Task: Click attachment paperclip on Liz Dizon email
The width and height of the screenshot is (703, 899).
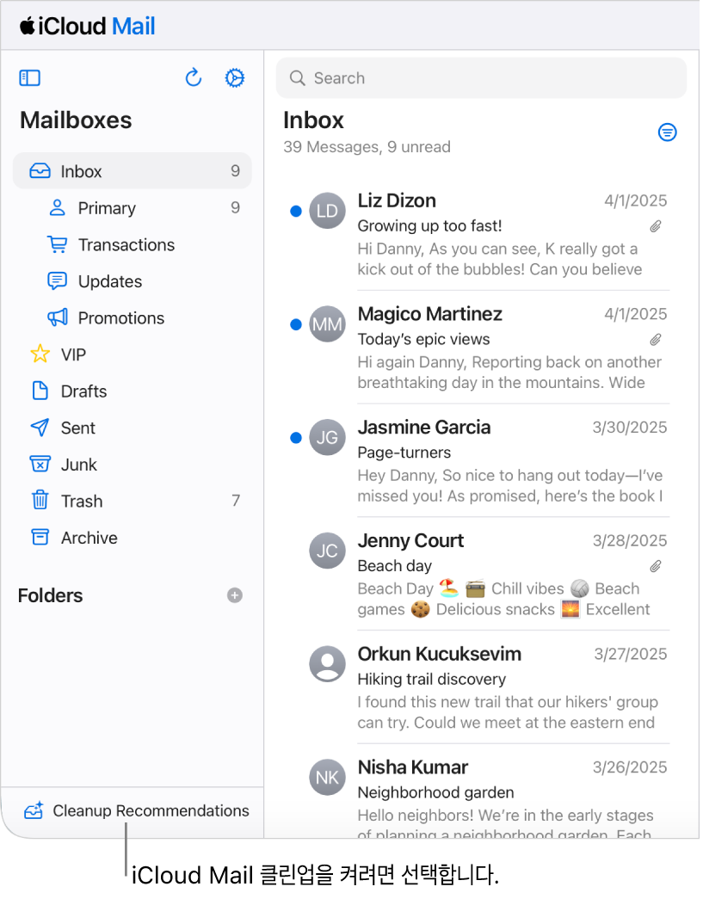Action: tap(656, 226)
